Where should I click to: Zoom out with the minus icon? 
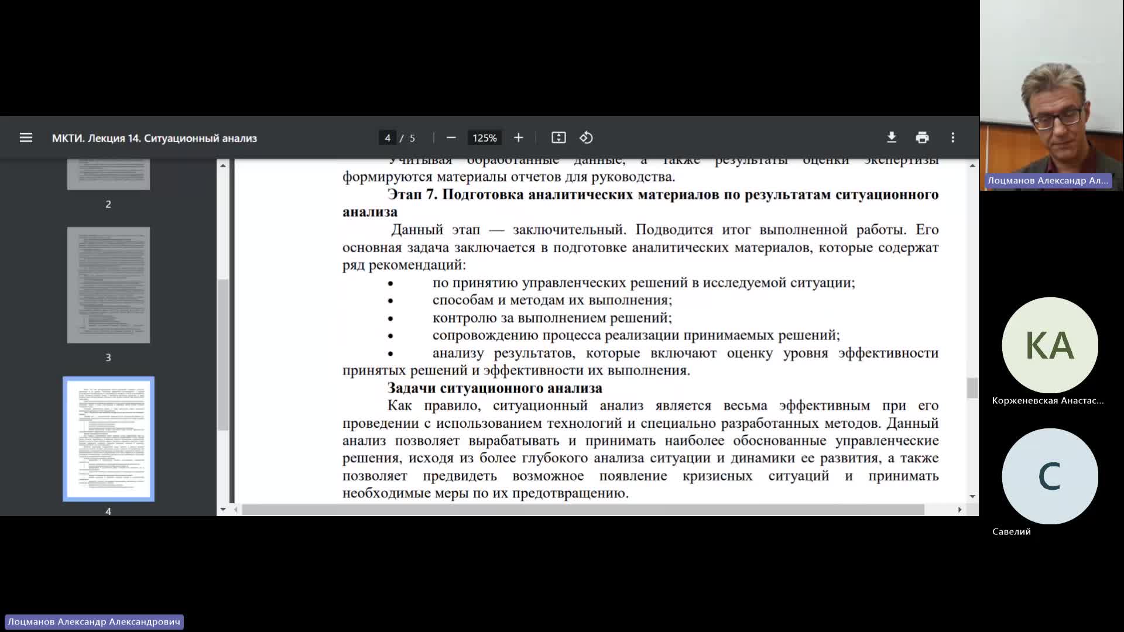tap(451, 138)
